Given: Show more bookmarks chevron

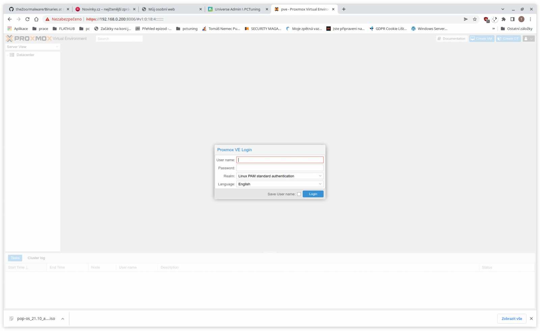Looking at the screenshot, I should [493, 29].
